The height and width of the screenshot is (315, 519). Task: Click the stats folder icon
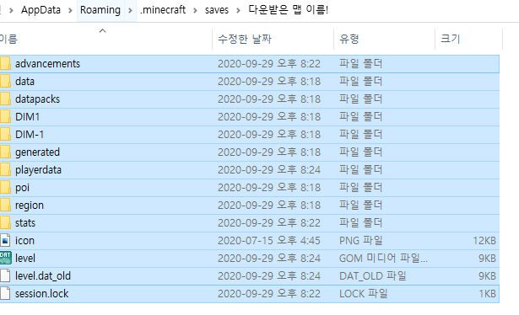[x=5, y=223]
